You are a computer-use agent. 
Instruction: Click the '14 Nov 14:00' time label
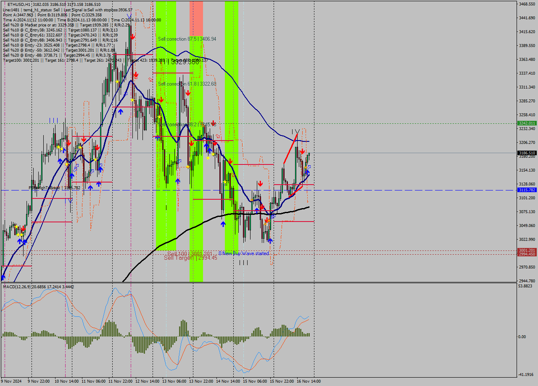[228, 381]
